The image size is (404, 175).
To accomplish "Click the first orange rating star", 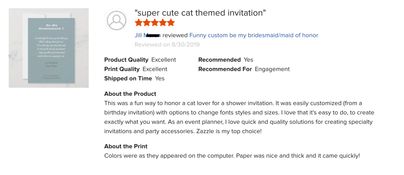I will 139,23.
